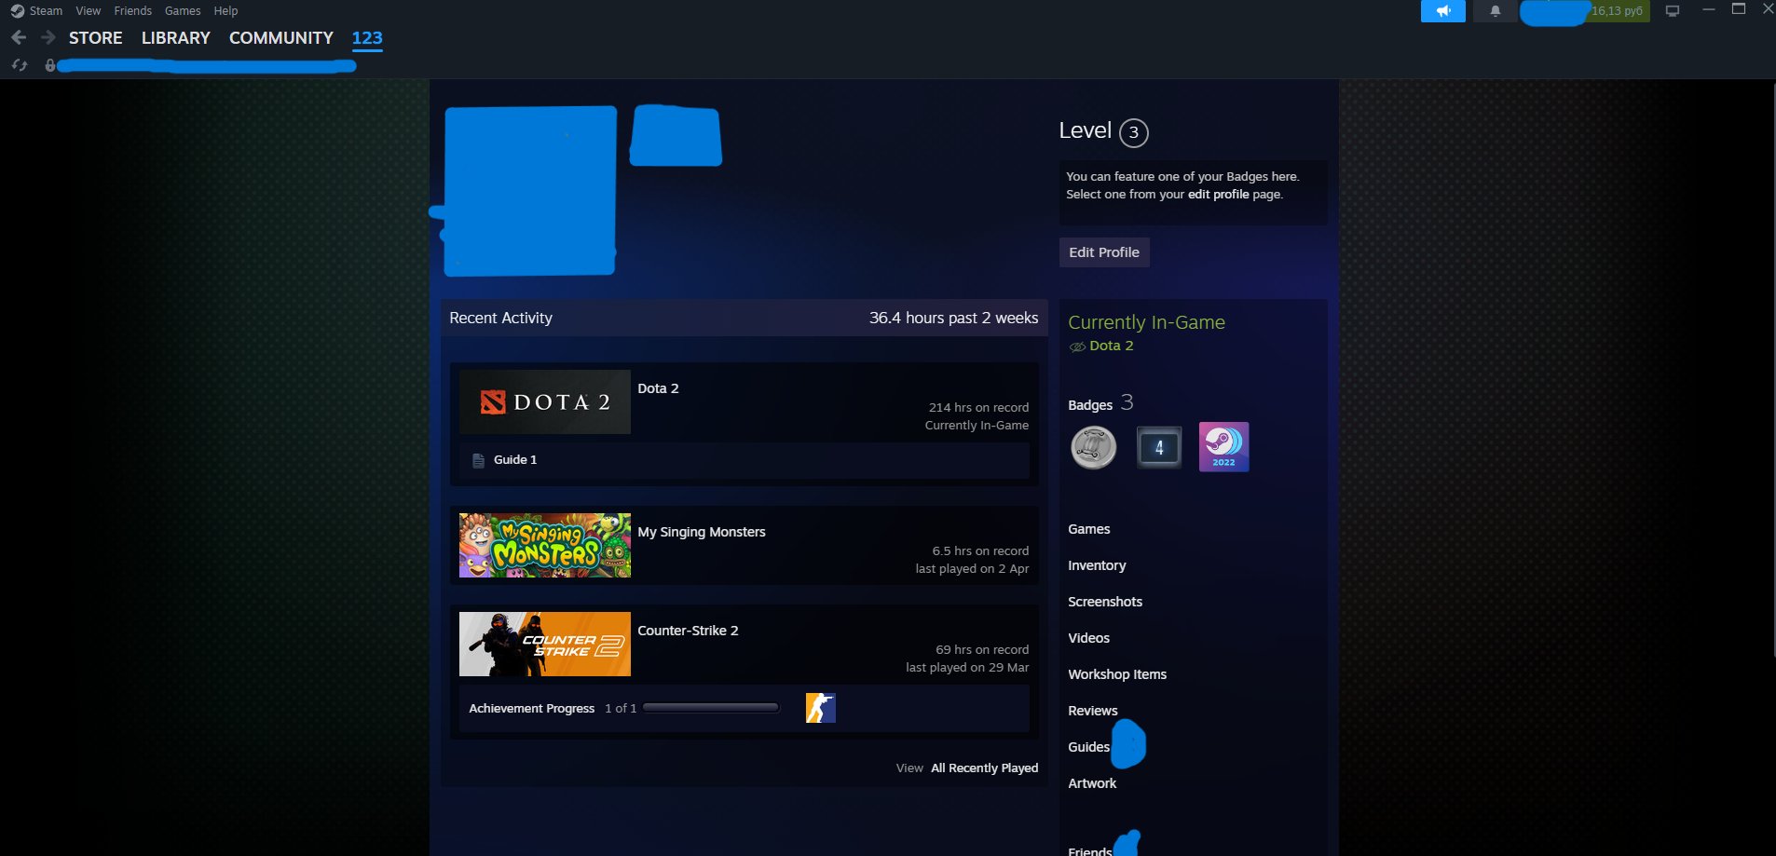This screenshot has width=1776, height=856.
Task: Open the Guides link
Action: point(1088,747)
